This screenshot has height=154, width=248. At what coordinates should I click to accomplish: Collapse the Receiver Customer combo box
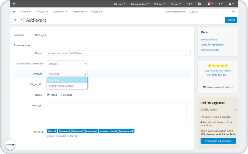(67, 74)
